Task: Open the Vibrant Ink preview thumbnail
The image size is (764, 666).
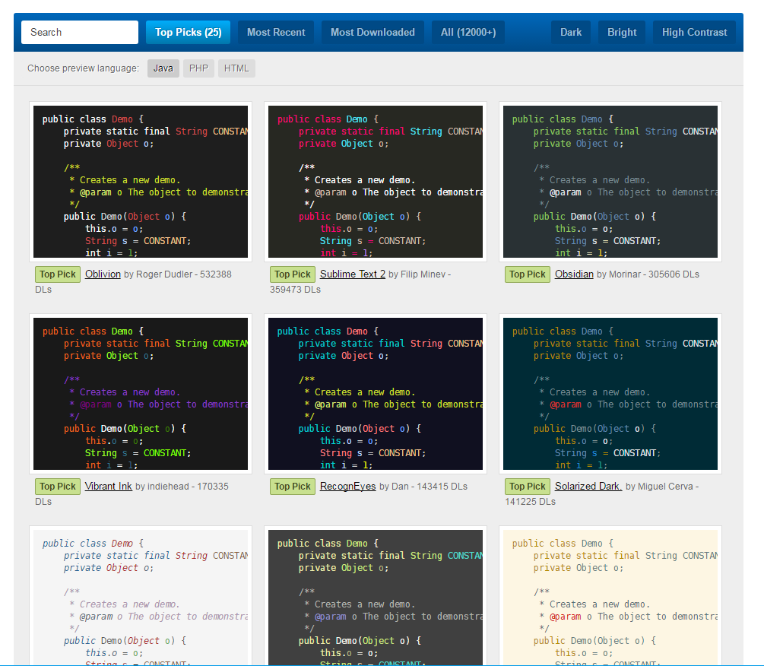Action: click(x=141, y=394)
